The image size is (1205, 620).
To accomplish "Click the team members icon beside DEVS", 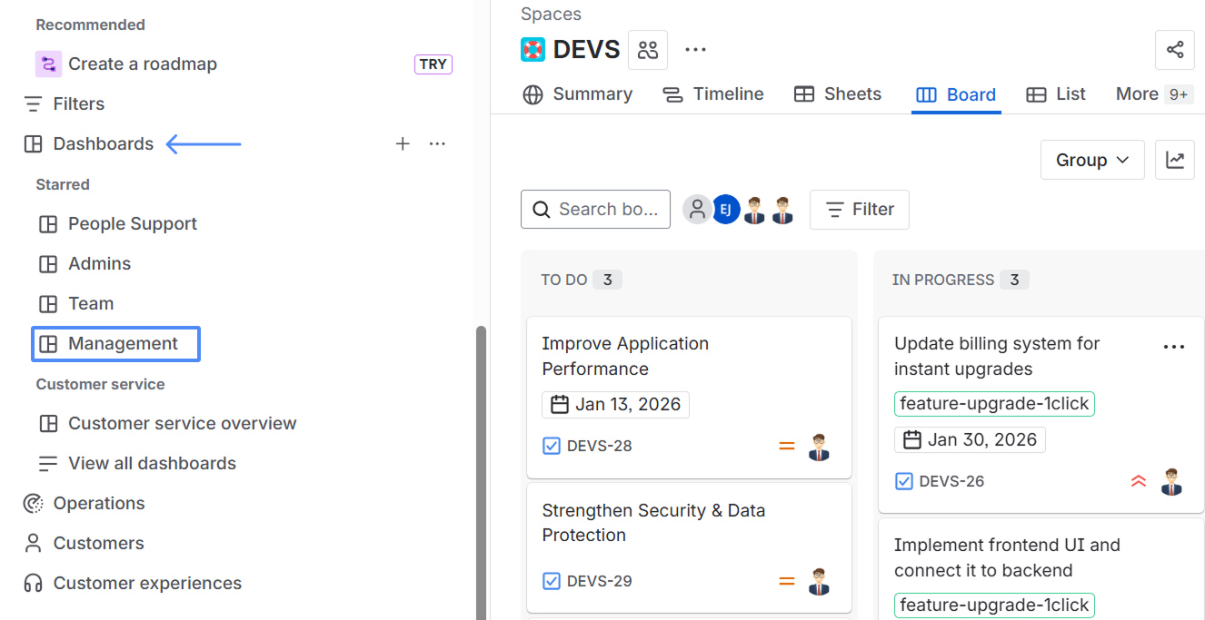I will pos(647,50).
